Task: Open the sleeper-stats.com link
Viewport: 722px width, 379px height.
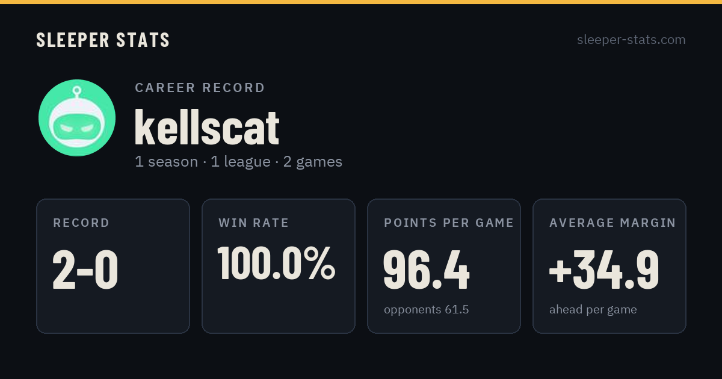Action: 631,40
